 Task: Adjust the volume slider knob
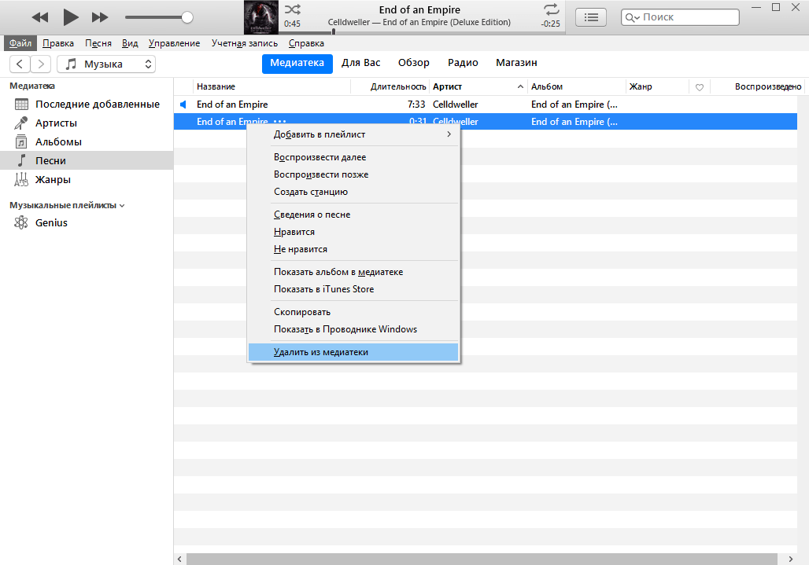(x=187, y=17)
